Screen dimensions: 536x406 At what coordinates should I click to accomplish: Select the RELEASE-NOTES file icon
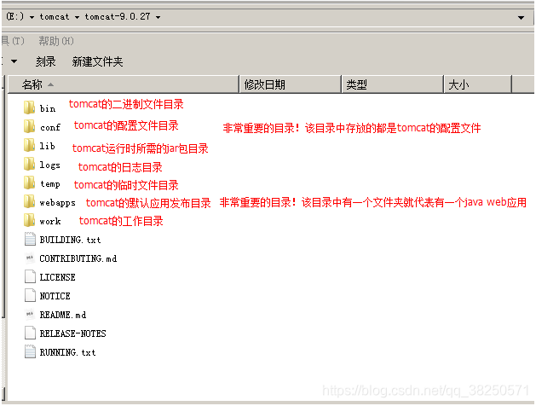(x=30, y=333)
